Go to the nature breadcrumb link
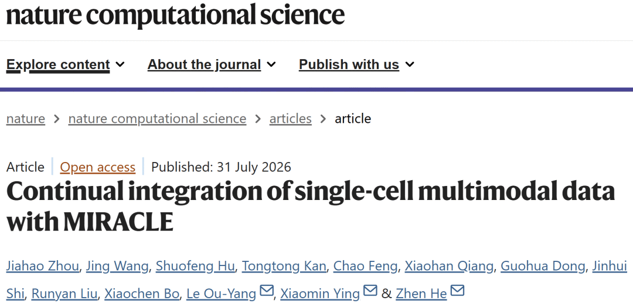633x307 pixels. click(x=25, y=119)
